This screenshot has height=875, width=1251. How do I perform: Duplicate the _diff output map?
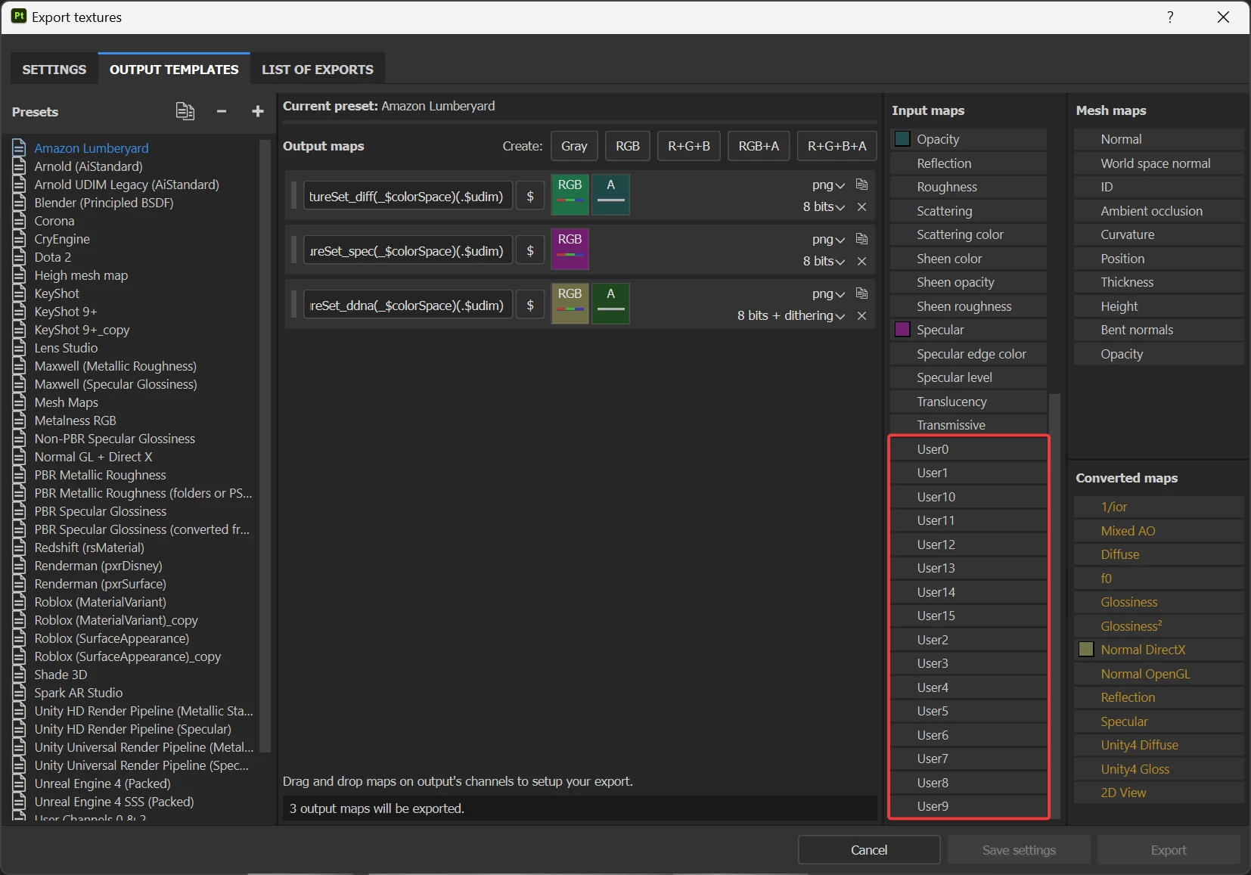(x=861, y=185)
